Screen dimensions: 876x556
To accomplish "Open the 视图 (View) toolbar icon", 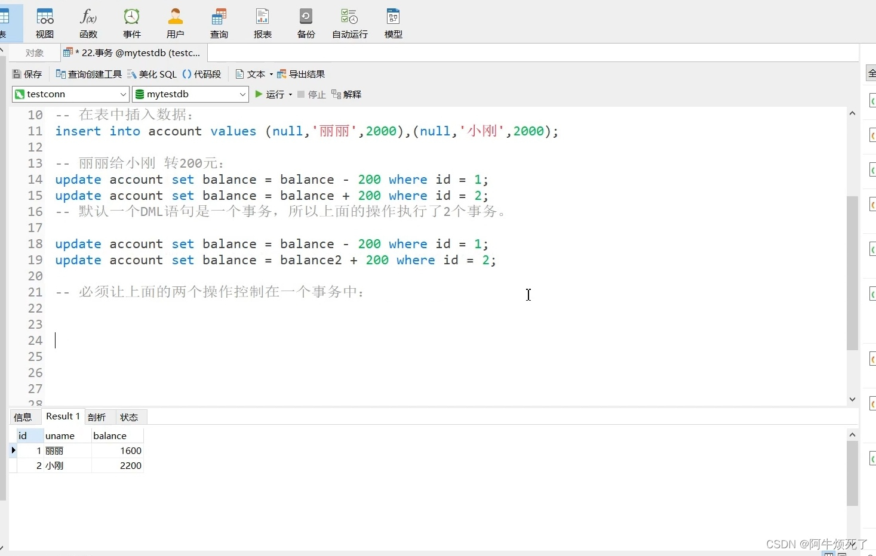I will pos(45,23).
